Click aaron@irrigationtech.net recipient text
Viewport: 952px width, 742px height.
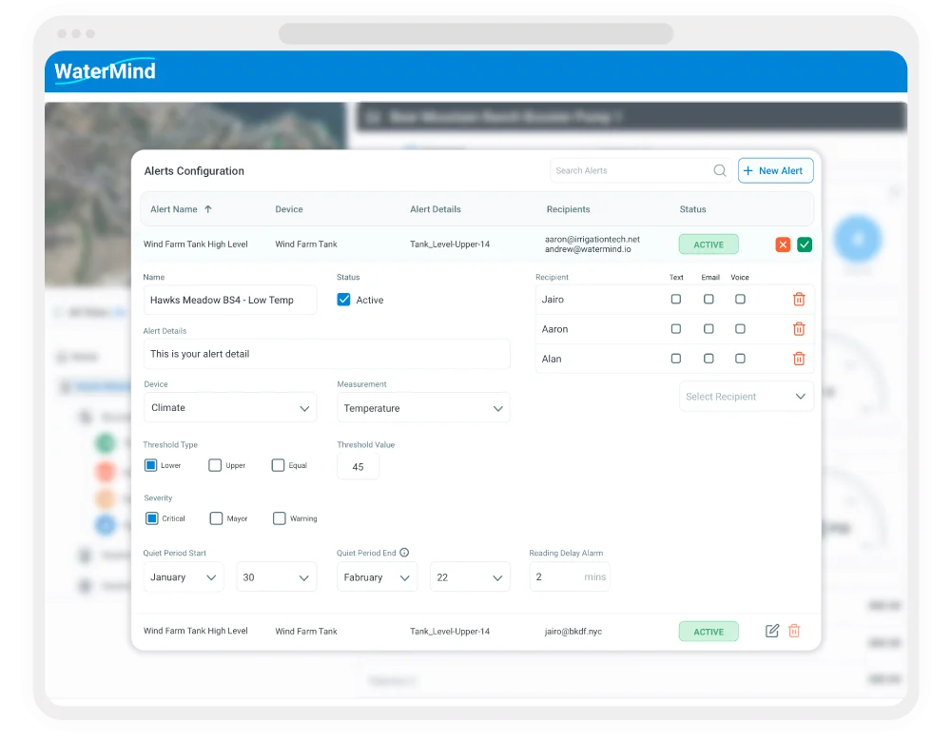click(x=592, y=239)
